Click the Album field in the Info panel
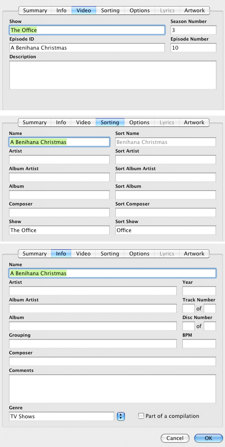Viewport: 225px width, 447px height. pos(93,326)
